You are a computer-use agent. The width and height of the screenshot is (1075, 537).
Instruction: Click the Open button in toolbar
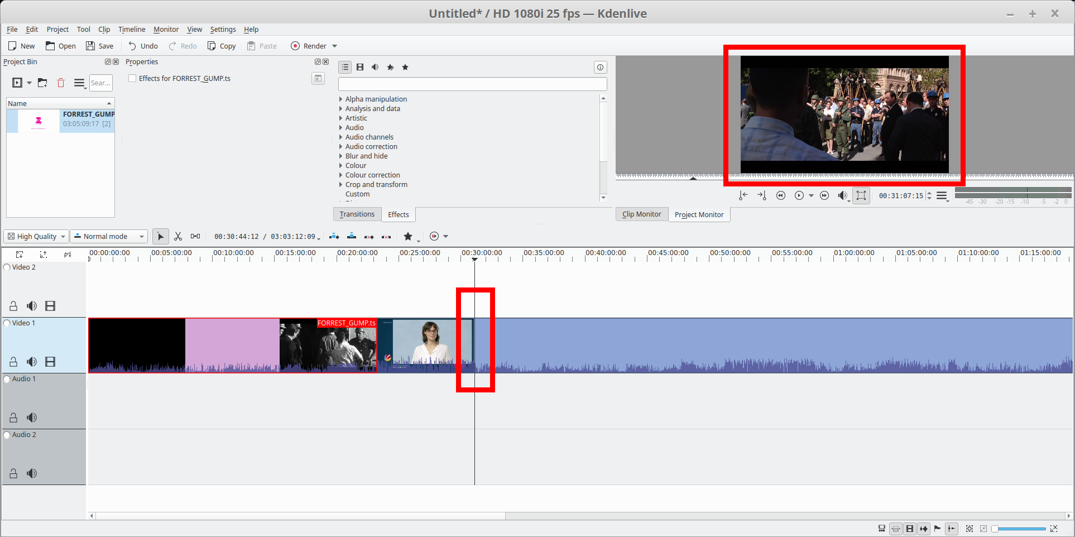[60, 46]
